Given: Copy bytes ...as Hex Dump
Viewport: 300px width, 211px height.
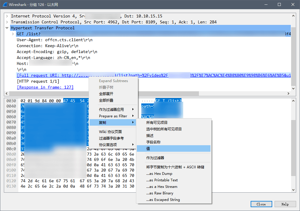Looking at the screenshot, I should click(x=174, y=174).
